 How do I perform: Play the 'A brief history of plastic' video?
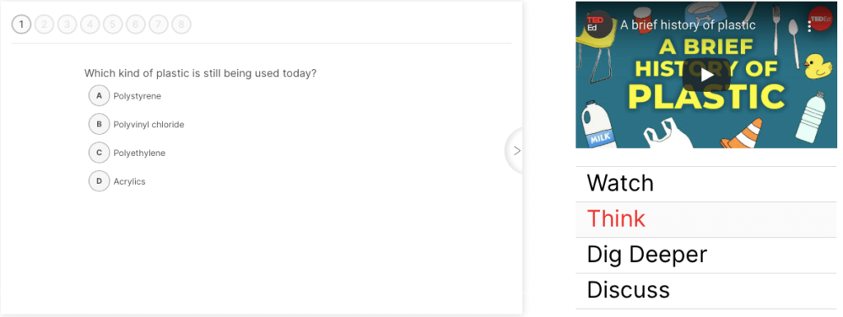click(x=706, y=75)
